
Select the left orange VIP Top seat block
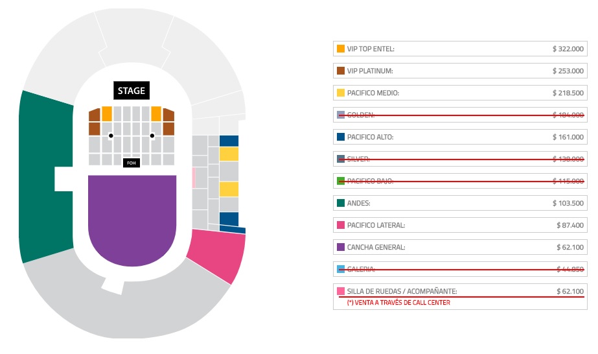pos(107,113)
